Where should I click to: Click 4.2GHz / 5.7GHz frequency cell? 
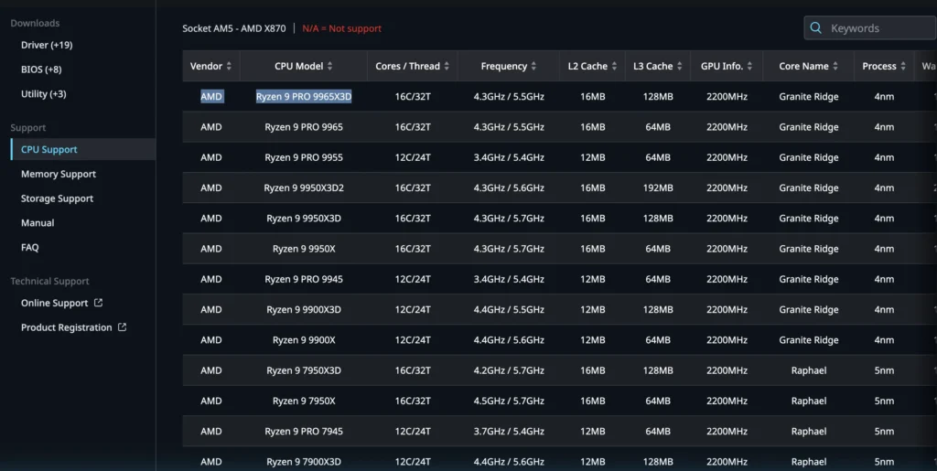tap(509, 370)
